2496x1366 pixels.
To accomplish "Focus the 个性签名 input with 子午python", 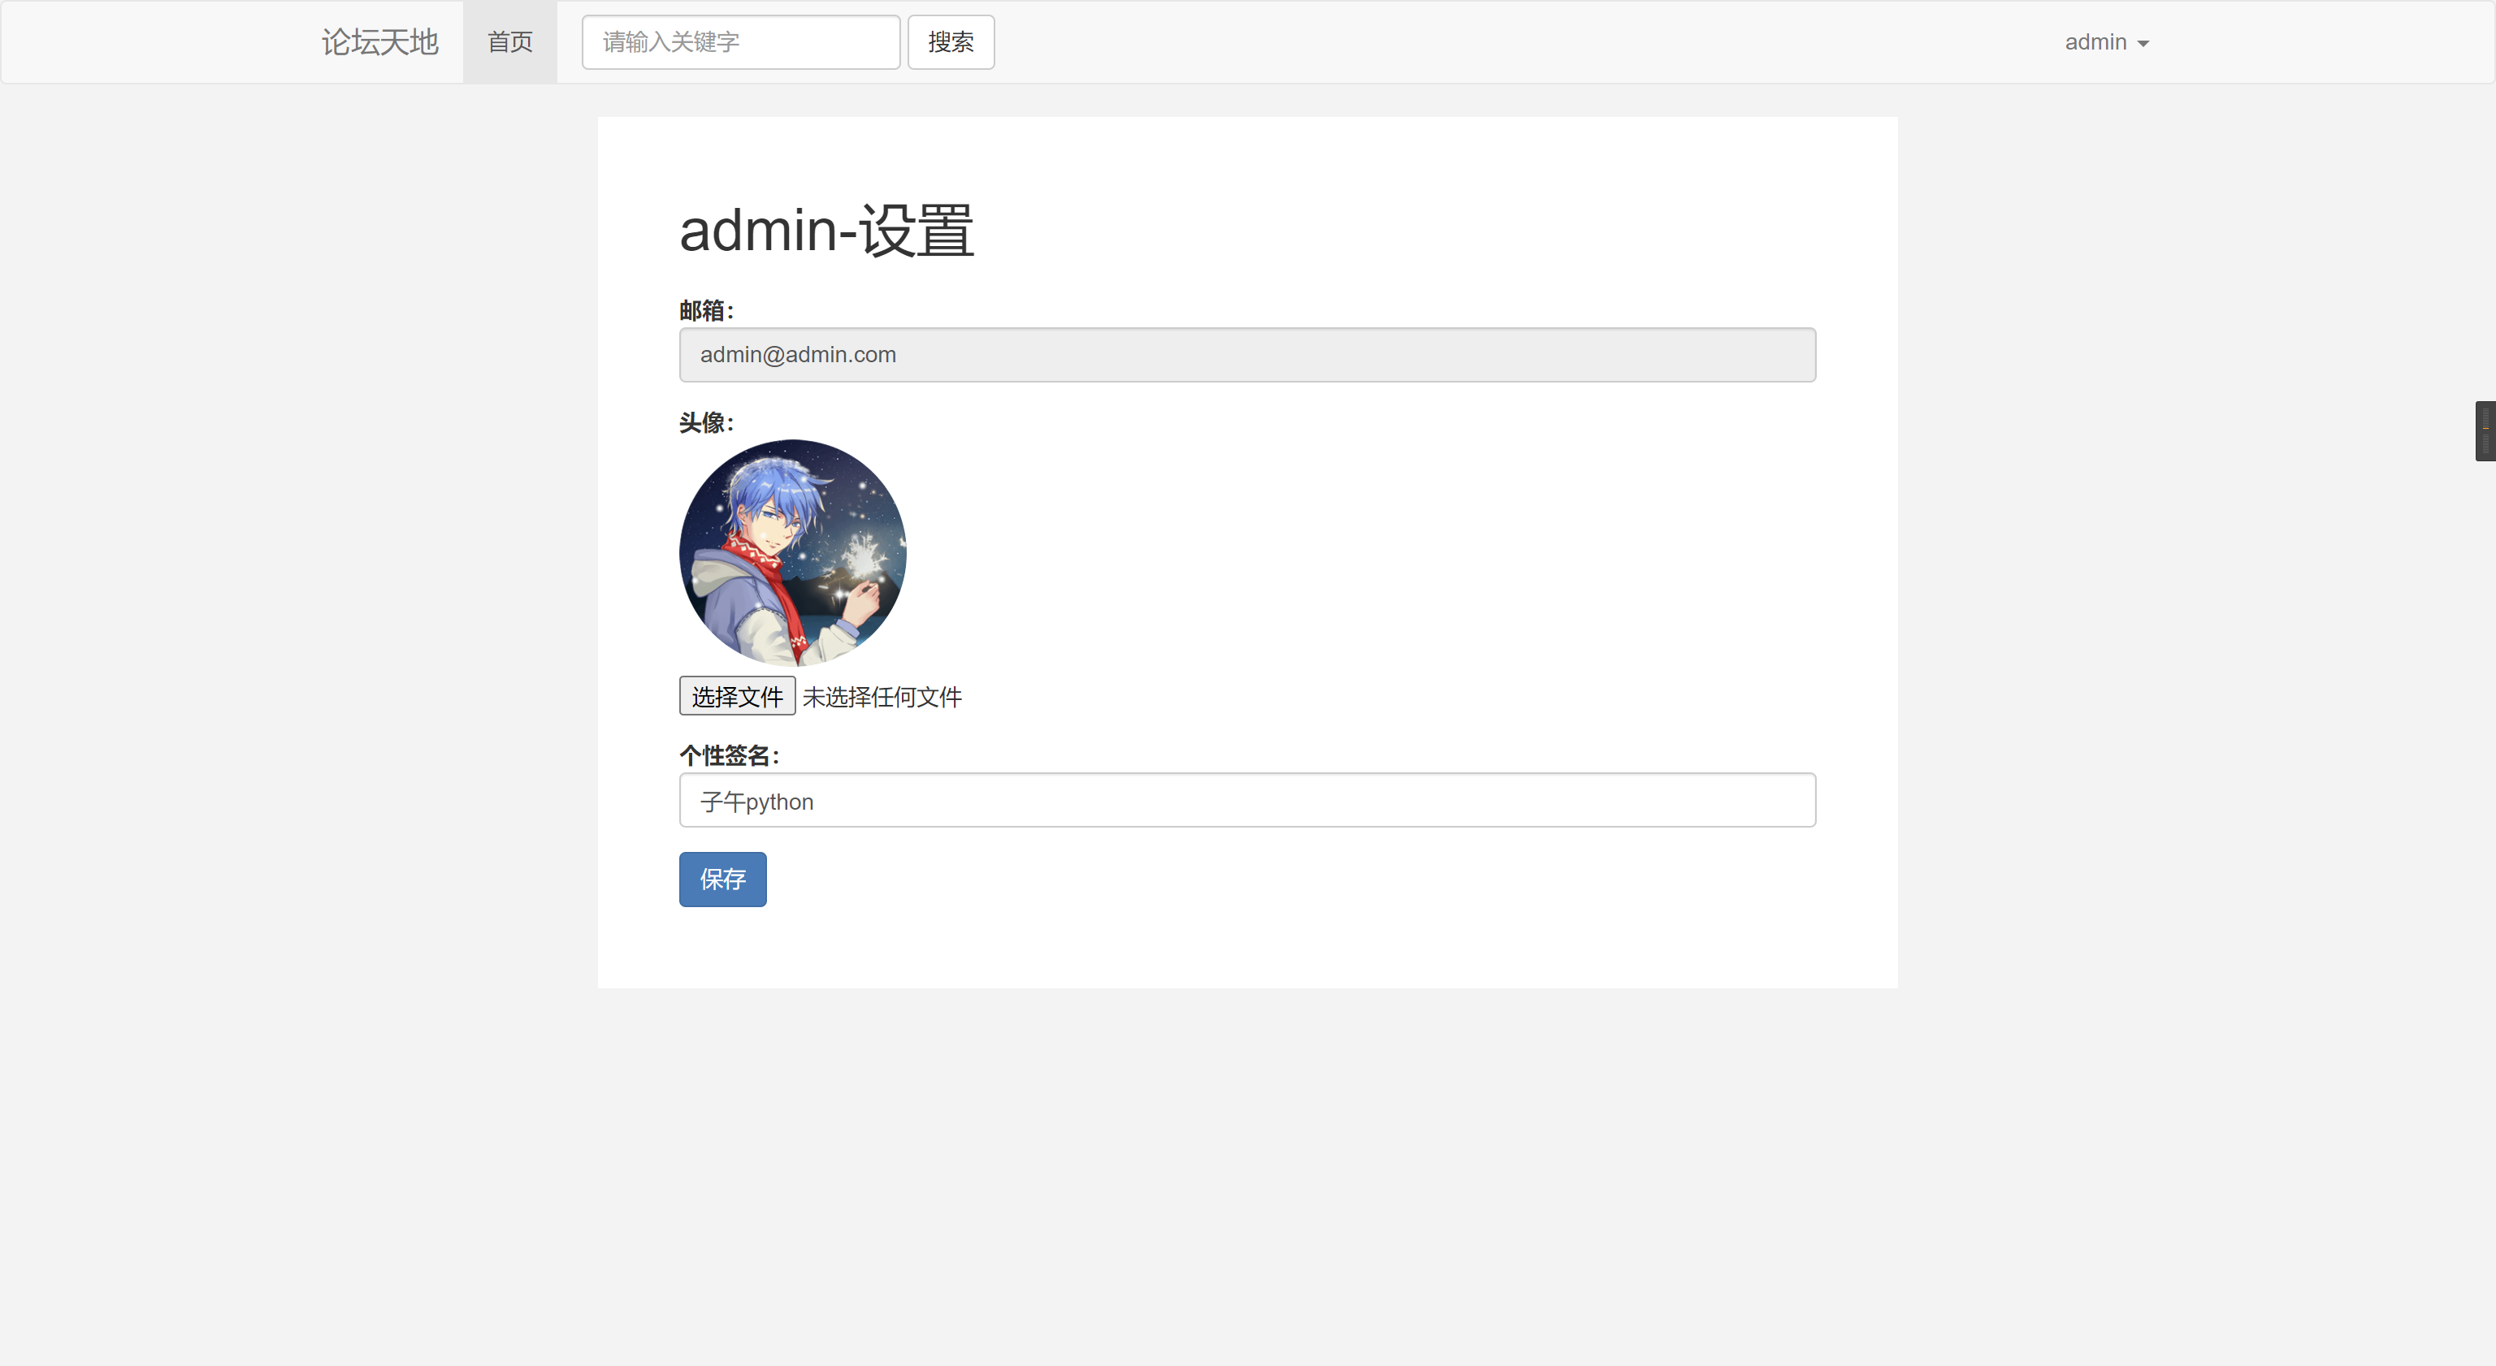I will [x=1247, y=800].
